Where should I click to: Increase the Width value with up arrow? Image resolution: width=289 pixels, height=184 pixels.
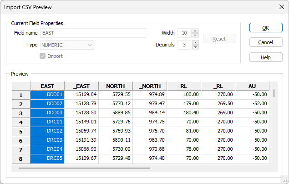[x=195, y=31]
